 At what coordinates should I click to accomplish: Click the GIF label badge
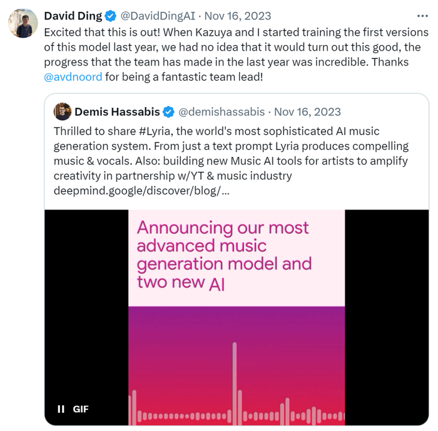tap(81, 409)
